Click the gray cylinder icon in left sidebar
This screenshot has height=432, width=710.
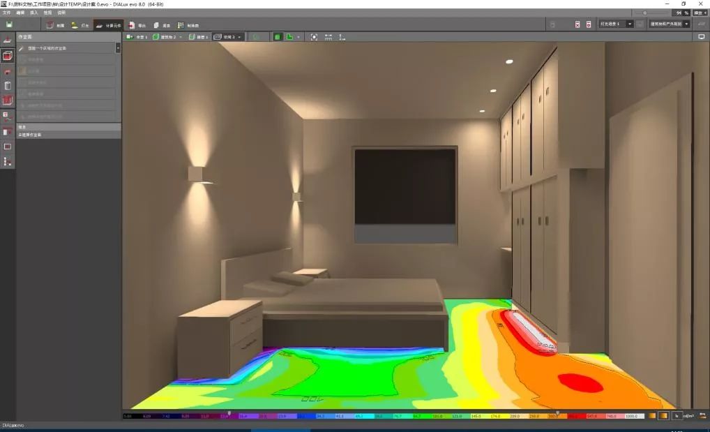coord(8,86)
